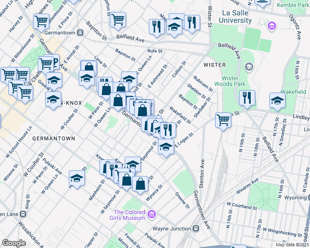Select the shopping bag marker near Wyneva St
The width and height of the screenshot is (310, 248).
click(x=140, y=184)
